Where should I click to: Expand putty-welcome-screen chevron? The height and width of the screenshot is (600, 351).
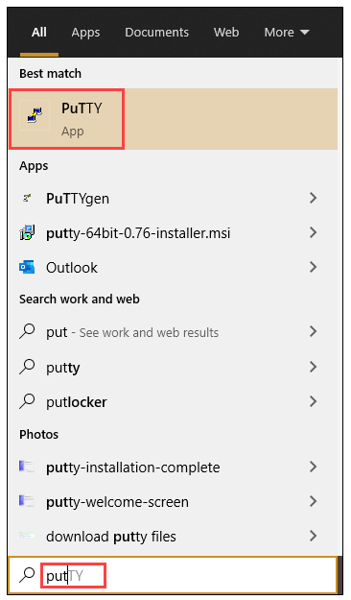tap(314, 501)
